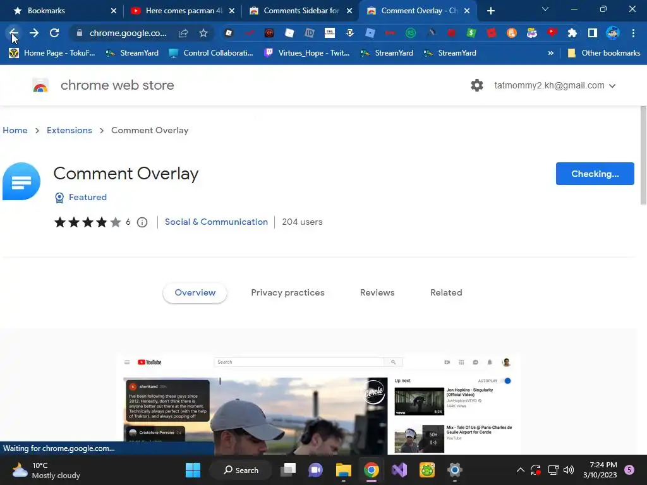Click the page vertical scrollbar

coord(643,155)
